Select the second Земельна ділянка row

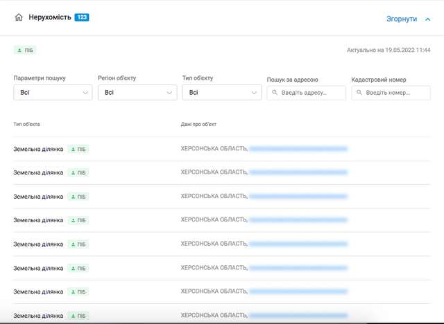pos(38,173)
